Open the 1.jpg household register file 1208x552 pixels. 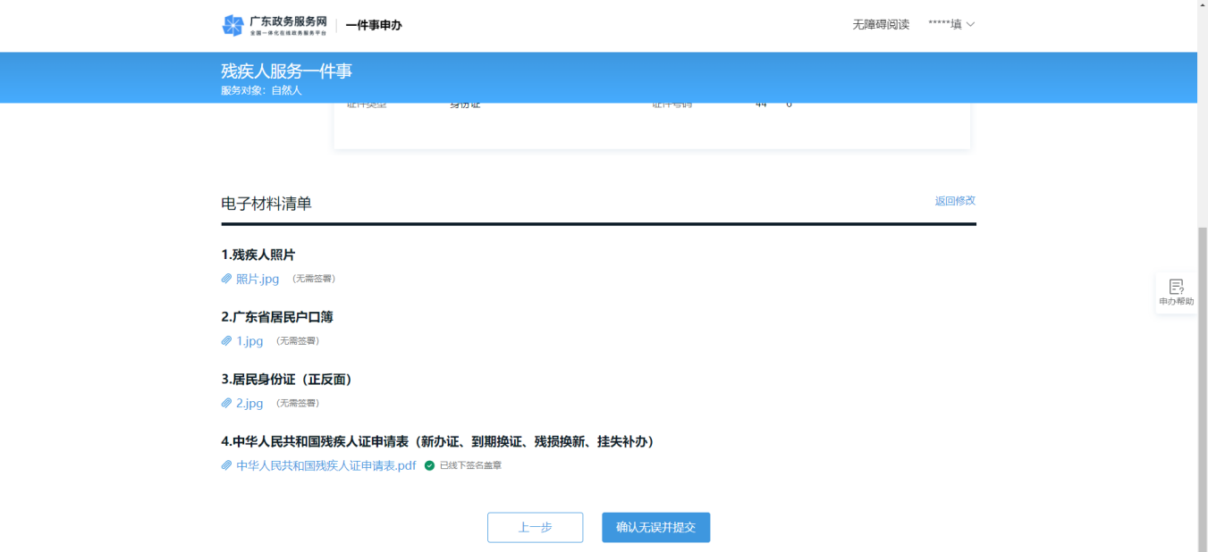[249, 341]
